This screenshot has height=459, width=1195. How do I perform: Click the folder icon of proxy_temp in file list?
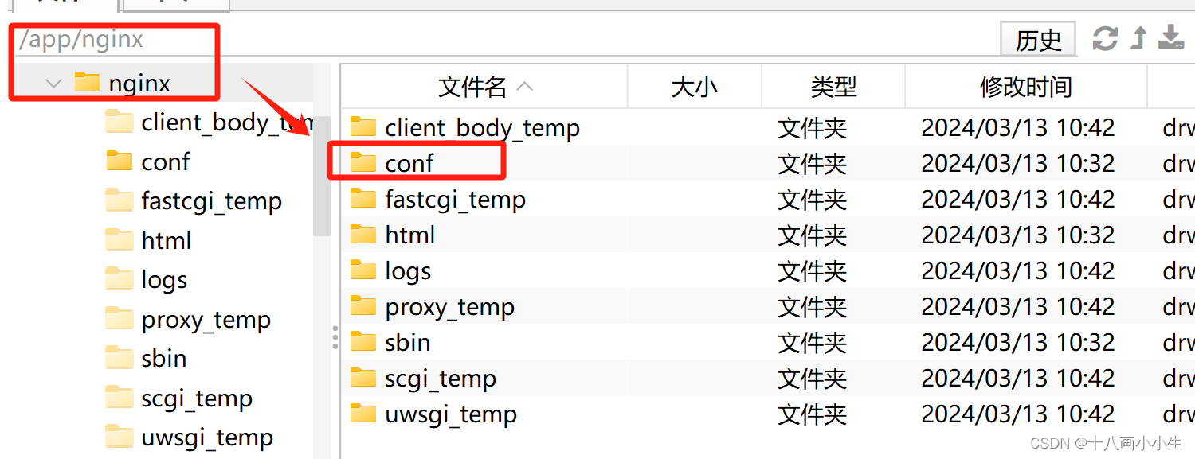coord(363,305)
